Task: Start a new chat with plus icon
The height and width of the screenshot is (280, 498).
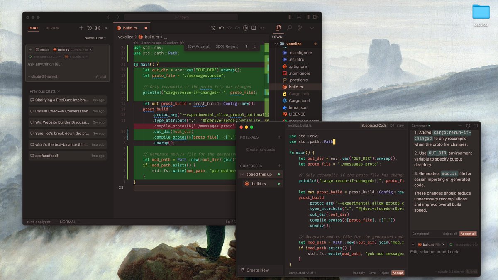Action: coord(81,28)
